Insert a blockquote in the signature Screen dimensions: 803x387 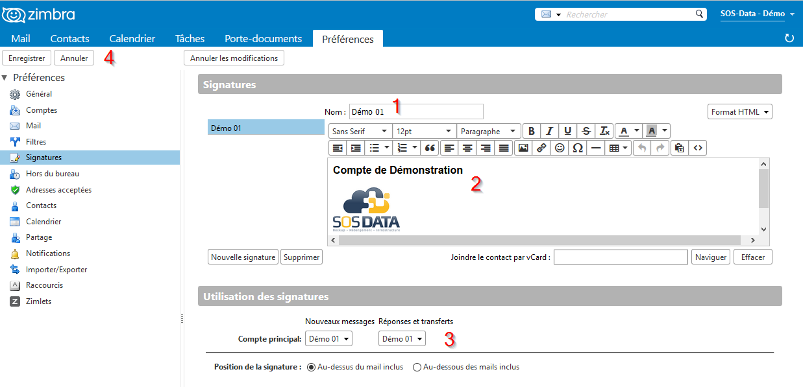click(430, 148)
